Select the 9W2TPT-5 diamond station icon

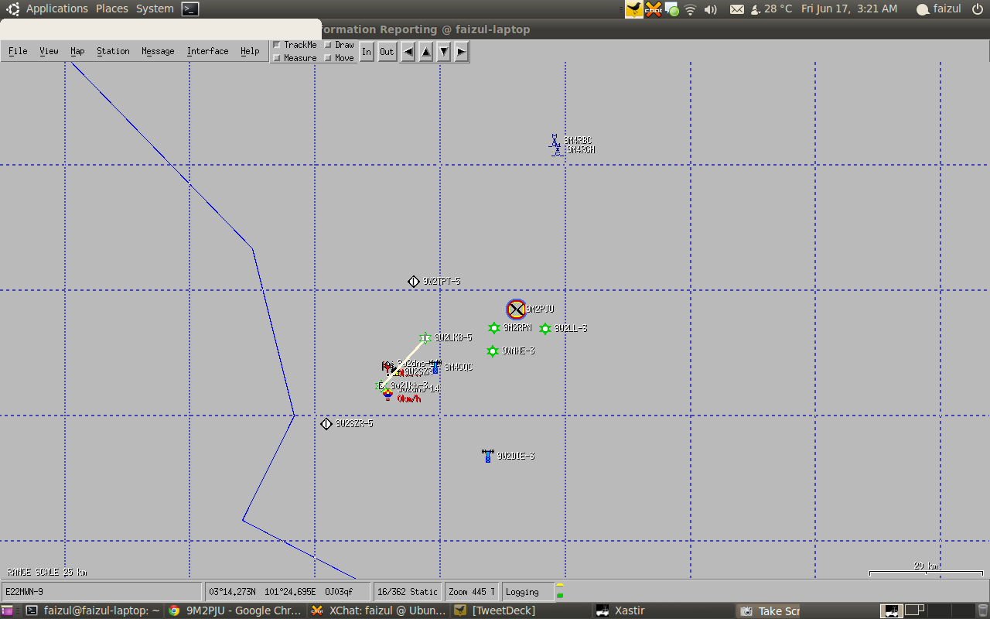click(414, 282)
